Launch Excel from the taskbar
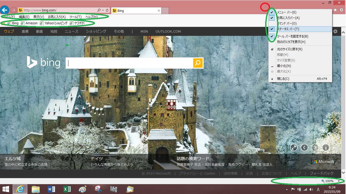Image resolution: width=346 pixels, height=194 pixels. coord(67,189)
